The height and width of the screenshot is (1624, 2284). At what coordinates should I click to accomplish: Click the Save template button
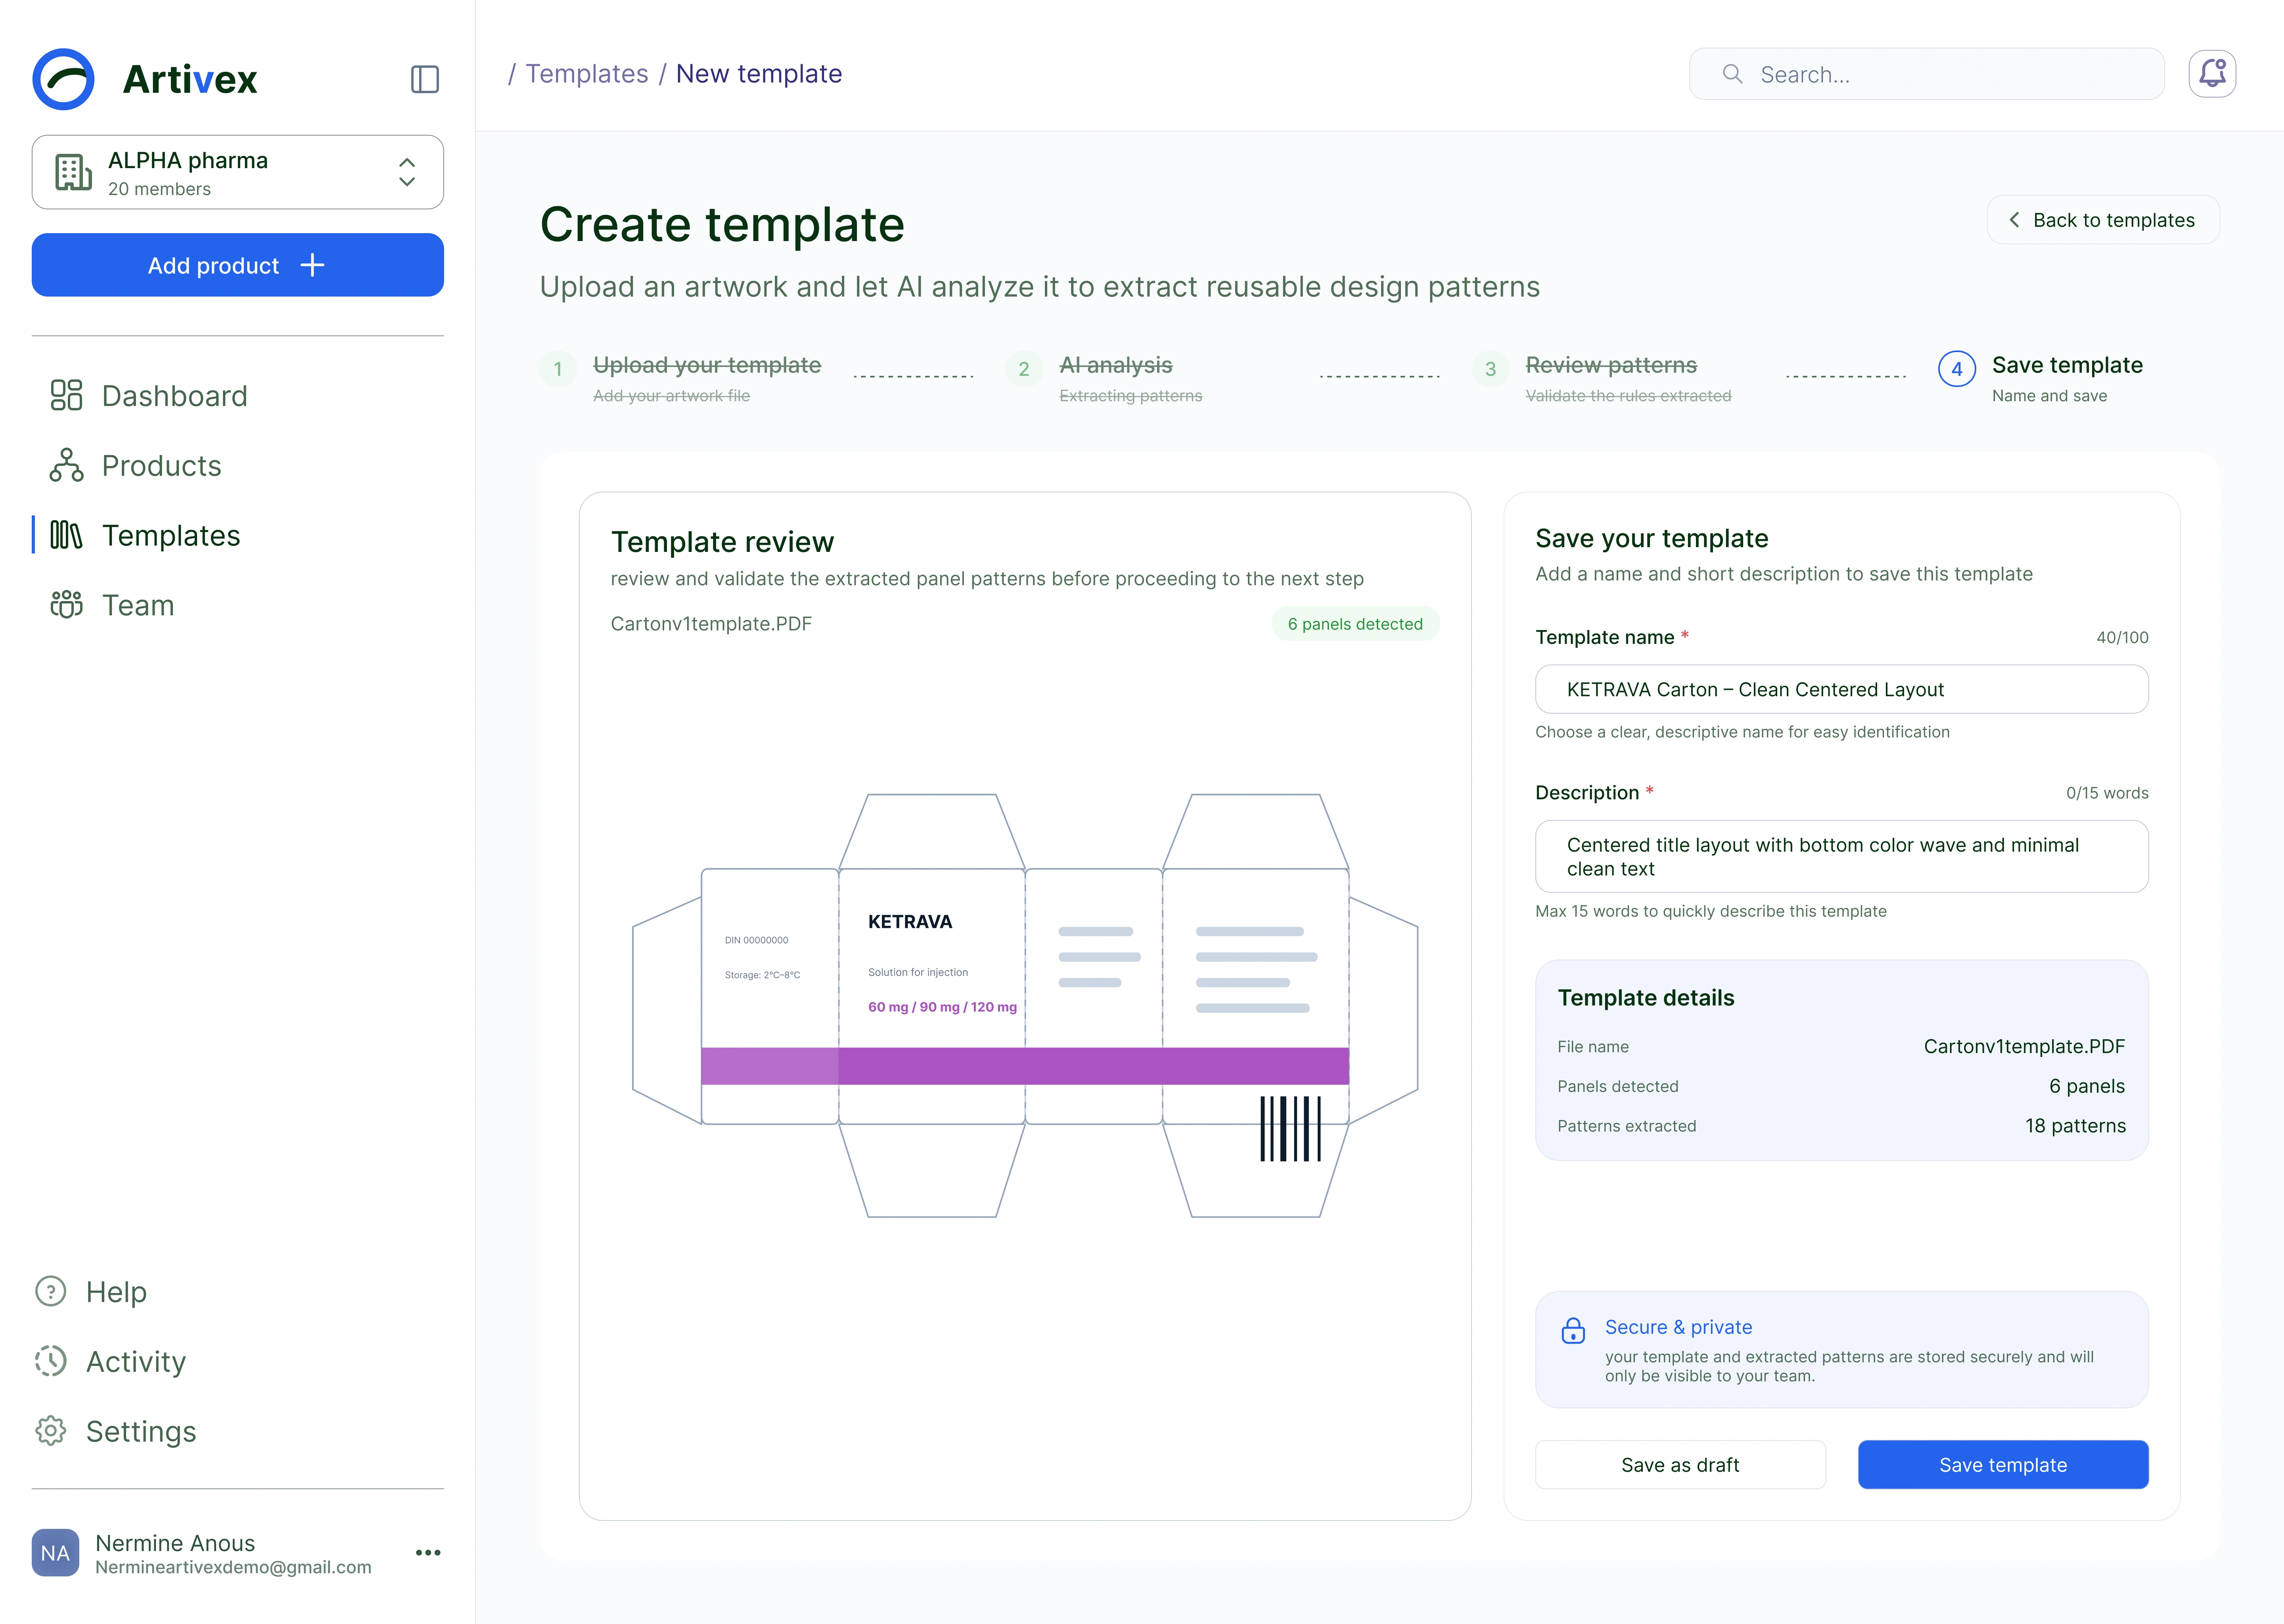click(x=2003, y=1465)
